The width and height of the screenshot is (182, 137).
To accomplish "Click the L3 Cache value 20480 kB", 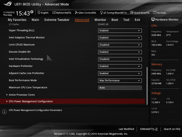I will tap(103, 24).
